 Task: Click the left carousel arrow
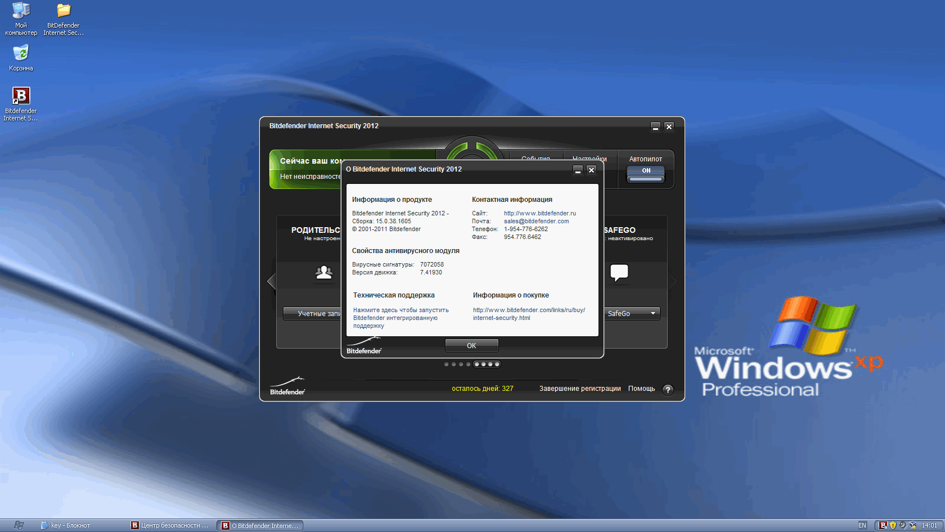coord(272,281)
